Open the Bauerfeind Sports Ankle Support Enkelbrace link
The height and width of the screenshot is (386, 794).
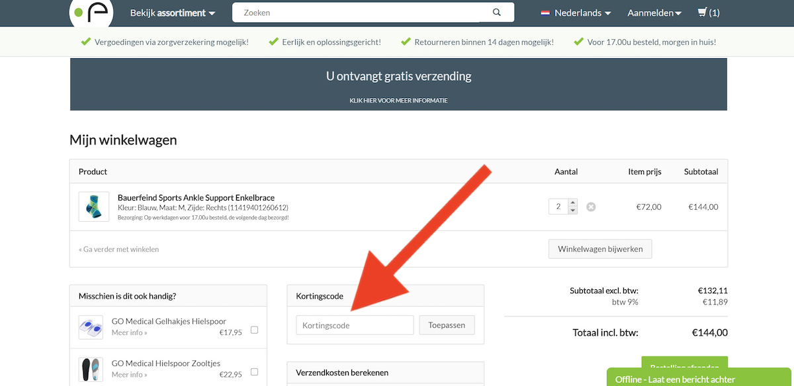(x=196, y=197)
